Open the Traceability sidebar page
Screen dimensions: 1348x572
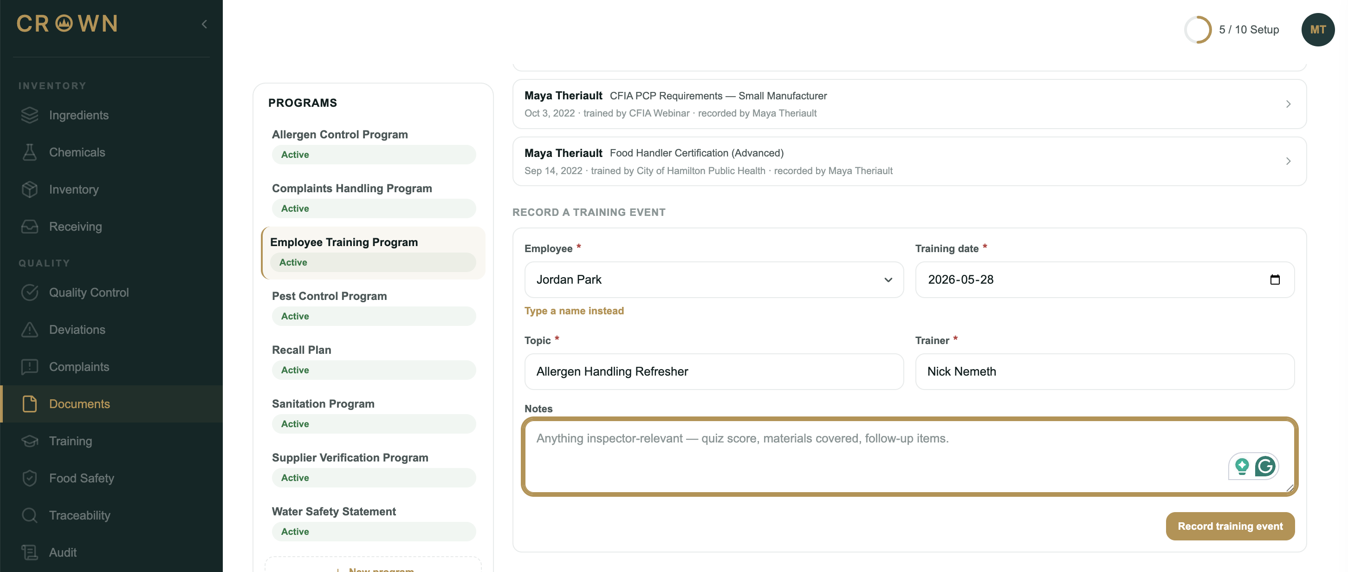click(111, 515)
